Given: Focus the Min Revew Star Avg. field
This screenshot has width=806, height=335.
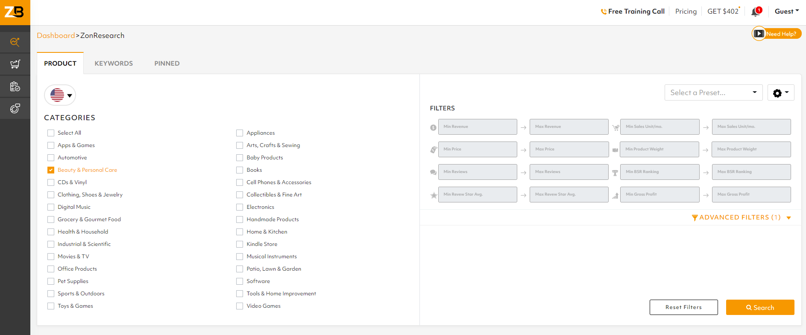Looking at the screenshot, I should 478,194.
